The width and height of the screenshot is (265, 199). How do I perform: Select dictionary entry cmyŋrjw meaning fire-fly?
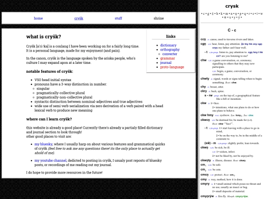click(207, 196)
